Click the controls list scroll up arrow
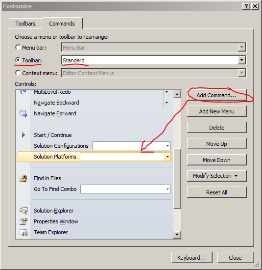The image size is (262, 270). click(177, 94)
